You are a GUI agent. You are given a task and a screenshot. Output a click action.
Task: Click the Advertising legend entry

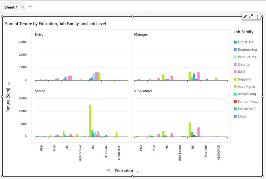coord(247,94)
